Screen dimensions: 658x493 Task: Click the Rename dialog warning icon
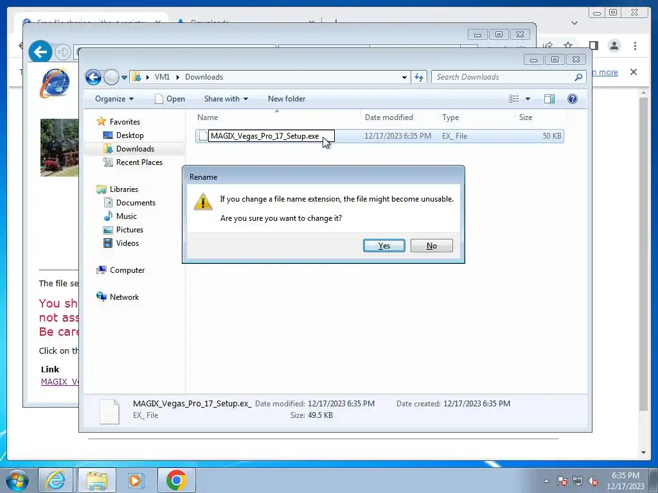pos(202,202)
